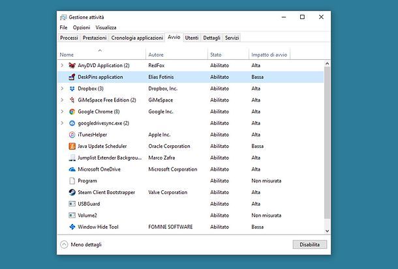Click the Disabilita button

point(310,245)
